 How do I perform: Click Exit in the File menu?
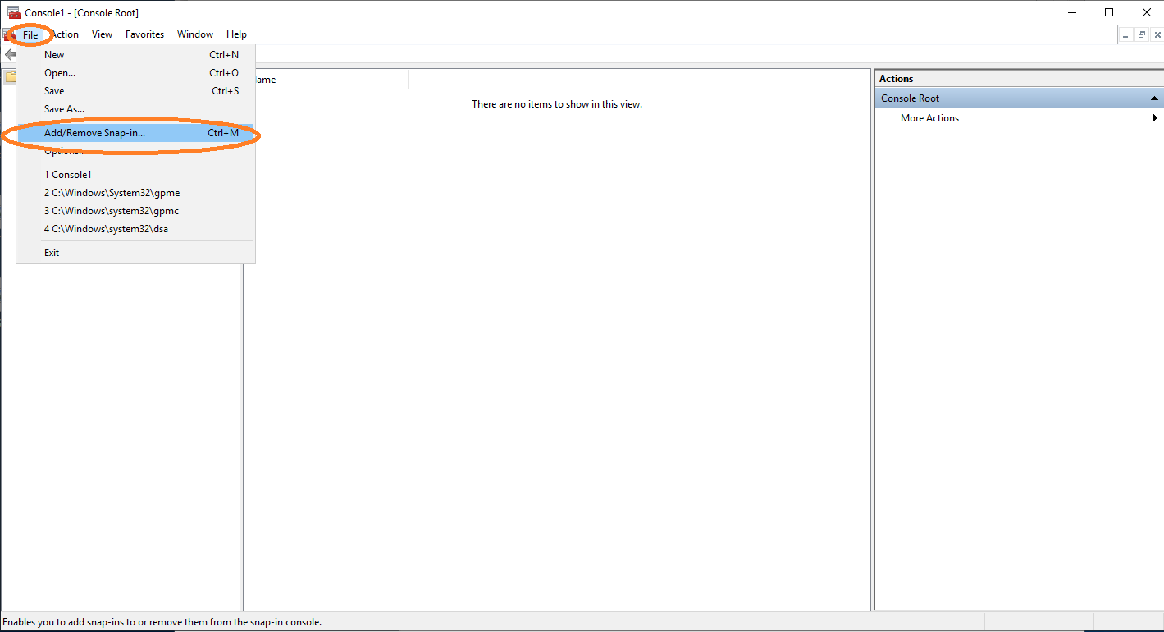coord(52,253)
